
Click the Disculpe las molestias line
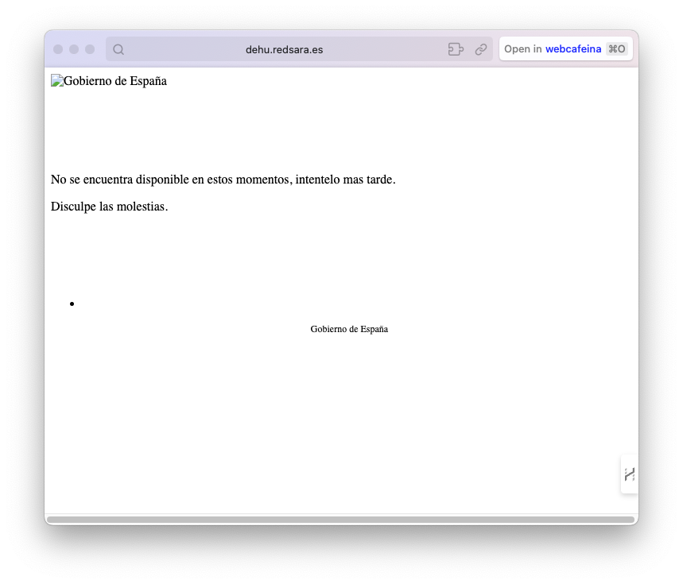pos(108,206)
